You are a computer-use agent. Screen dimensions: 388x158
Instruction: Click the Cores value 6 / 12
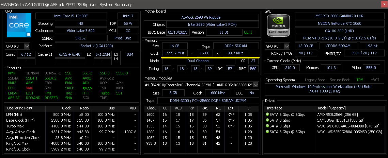(26, 54)
